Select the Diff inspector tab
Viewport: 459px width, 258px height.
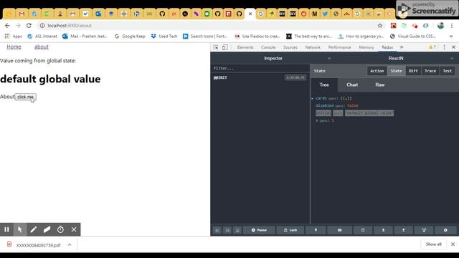pos(413,71)
